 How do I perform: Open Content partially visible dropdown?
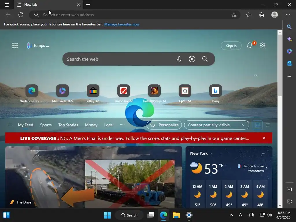217,125
